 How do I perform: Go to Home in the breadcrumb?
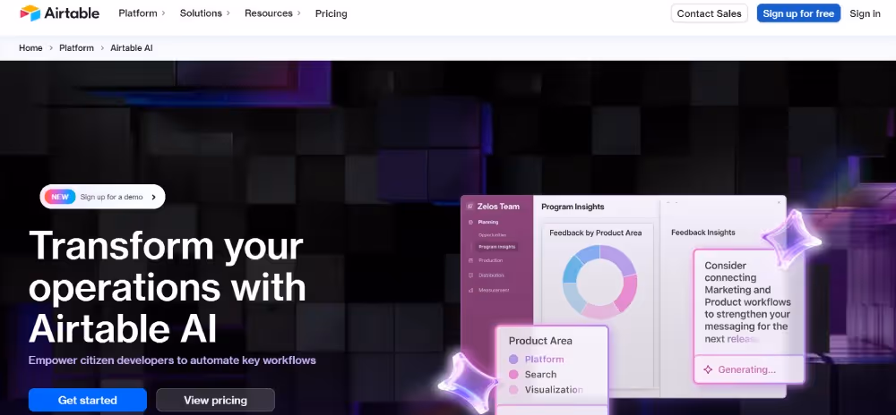click(30, 48)
